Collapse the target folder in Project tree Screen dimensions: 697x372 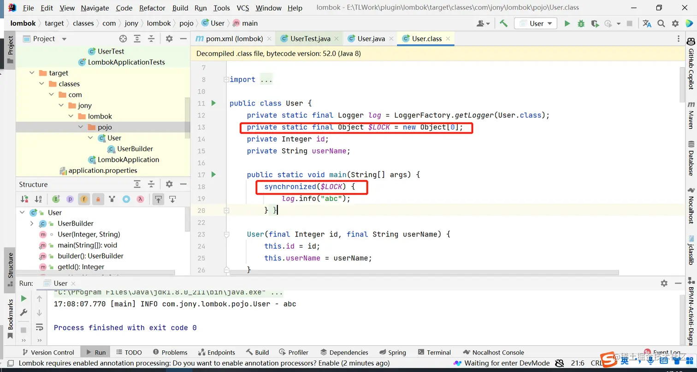(32, 73)
